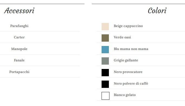Click the Verde oasi label

122,37
